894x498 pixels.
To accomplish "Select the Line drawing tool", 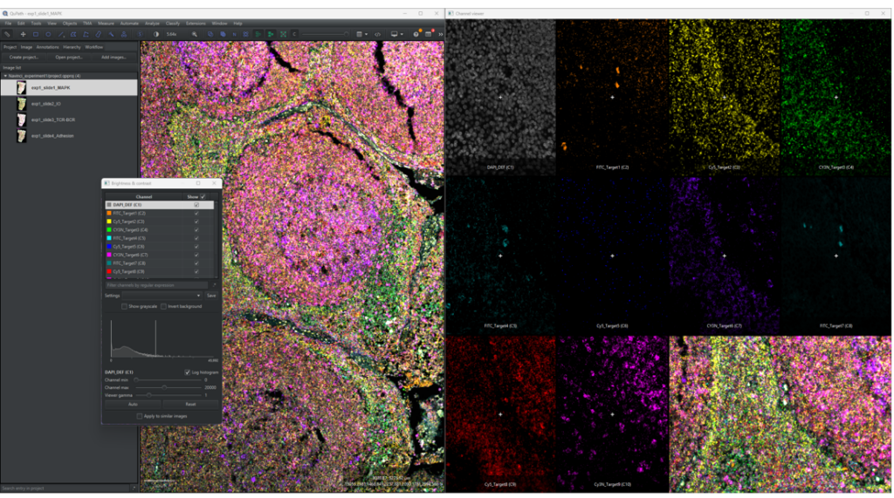I will pyautogui.click(x=61, y=34).
